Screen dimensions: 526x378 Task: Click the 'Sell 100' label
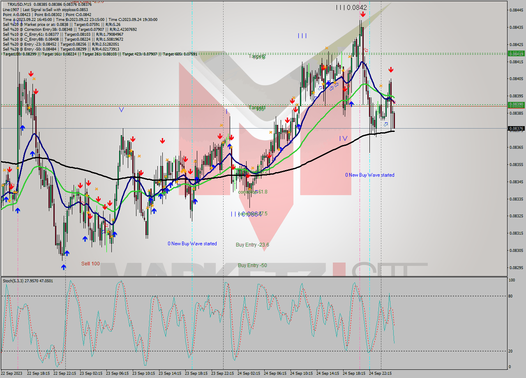[x=90, y=264]
